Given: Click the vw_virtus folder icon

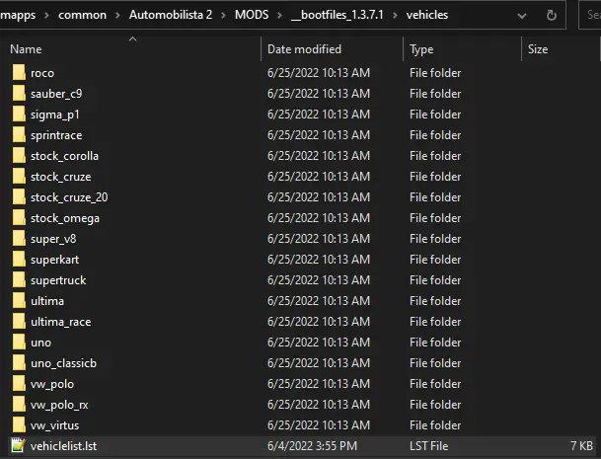Looking at the screenshot, I should pyautogui.click(x=19, y=424).
